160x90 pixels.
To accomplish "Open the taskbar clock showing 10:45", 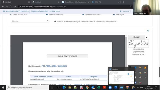I will click(148, 87).
